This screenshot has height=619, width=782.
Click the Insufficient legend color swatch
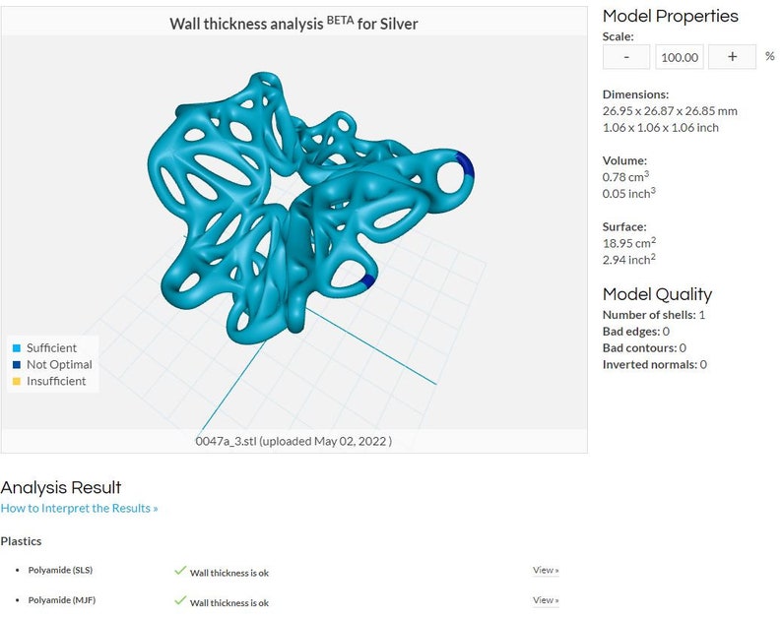[17, 381]
